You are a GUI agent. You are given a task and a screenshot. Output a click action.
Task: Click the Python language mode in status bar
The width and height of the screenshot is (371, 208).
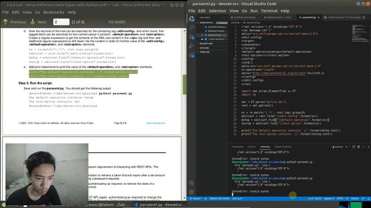pyautogui.click(x=355, y=199)
